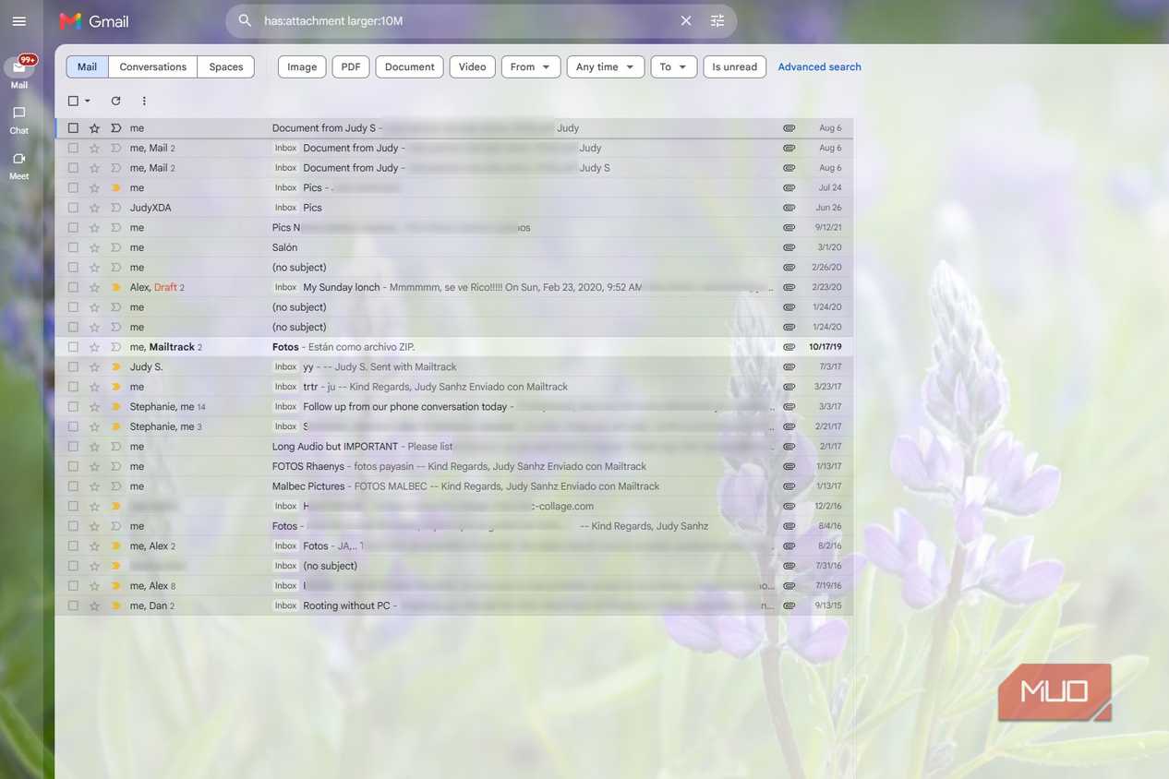Open the main menu hamburger icon
This screenshot has width=1169, height=779.
point(18,21)
